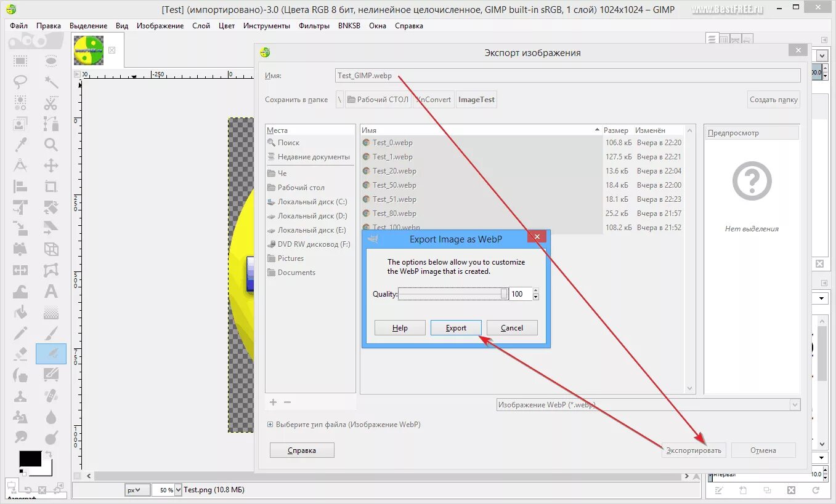Open 'Локальный диск (C:)' in Places
Viewport: 836px width, 504px height.
pyautogui.click(x=310, y=202)
